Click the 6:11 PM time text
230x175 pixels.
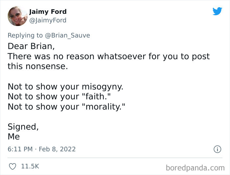click(20, 149)
